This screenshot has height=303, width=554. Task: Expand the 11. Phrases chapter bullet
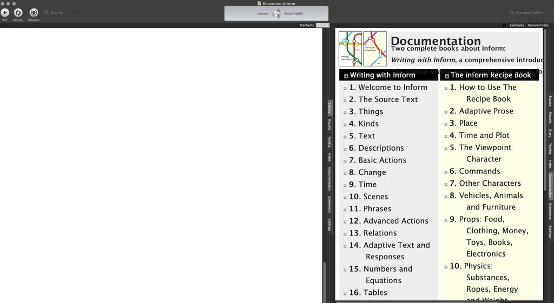tap(345, 210)
